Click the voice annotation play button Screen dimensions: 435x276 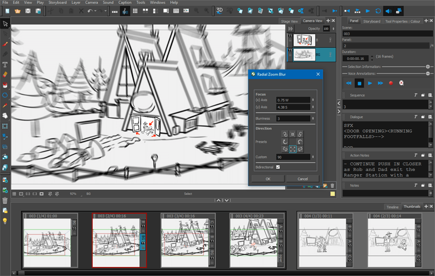(370, 83)
